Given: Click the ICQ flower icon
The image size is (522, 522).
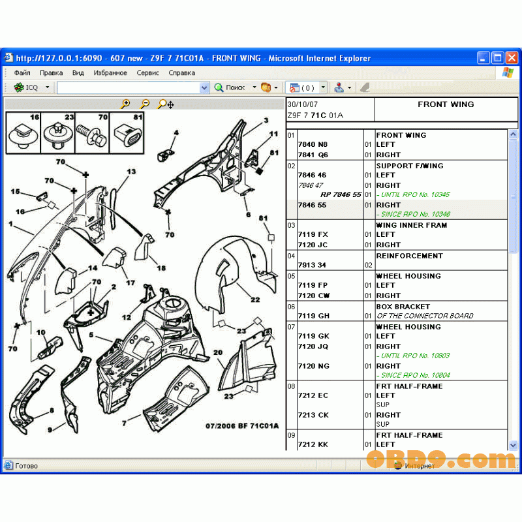Looking at the screenshot, I should [18, 87].
